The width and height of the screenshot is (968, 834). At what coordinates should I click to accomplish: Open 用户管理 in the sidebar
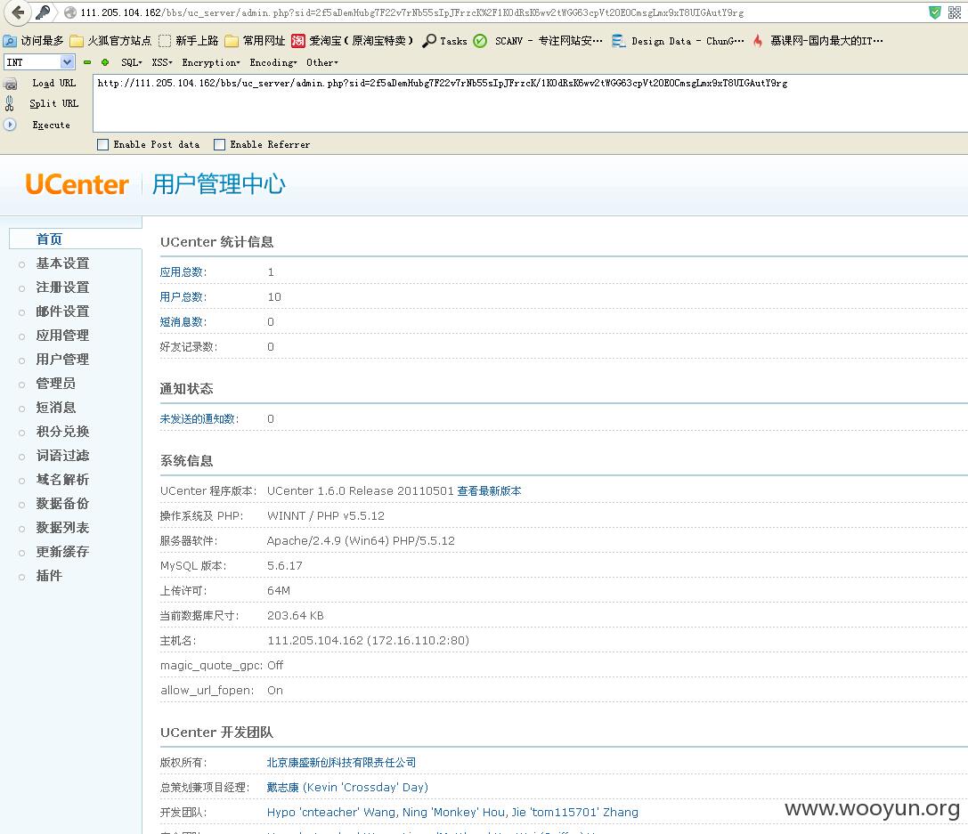[62, 359]
